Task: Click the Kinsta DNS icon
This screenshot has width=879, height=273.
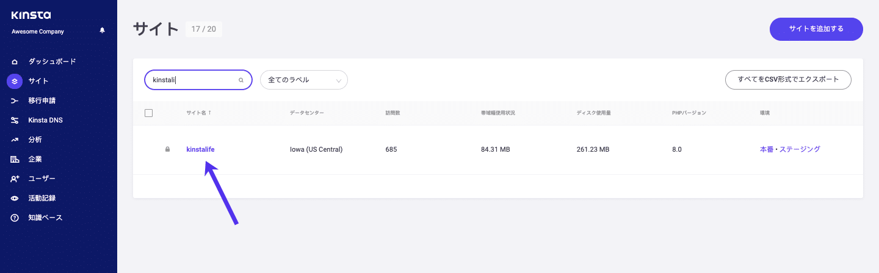Action: (15, 120)
